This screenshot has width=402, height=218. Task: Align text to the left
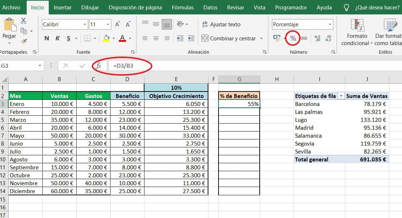[x=145, y=39]
